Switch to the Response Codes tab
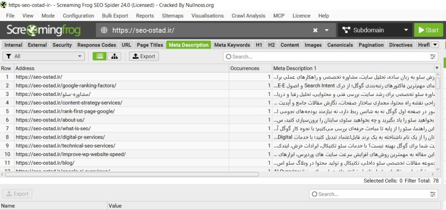Image resolution: width=446 pixels, height=210 pixels. click(x=97, y=45)
